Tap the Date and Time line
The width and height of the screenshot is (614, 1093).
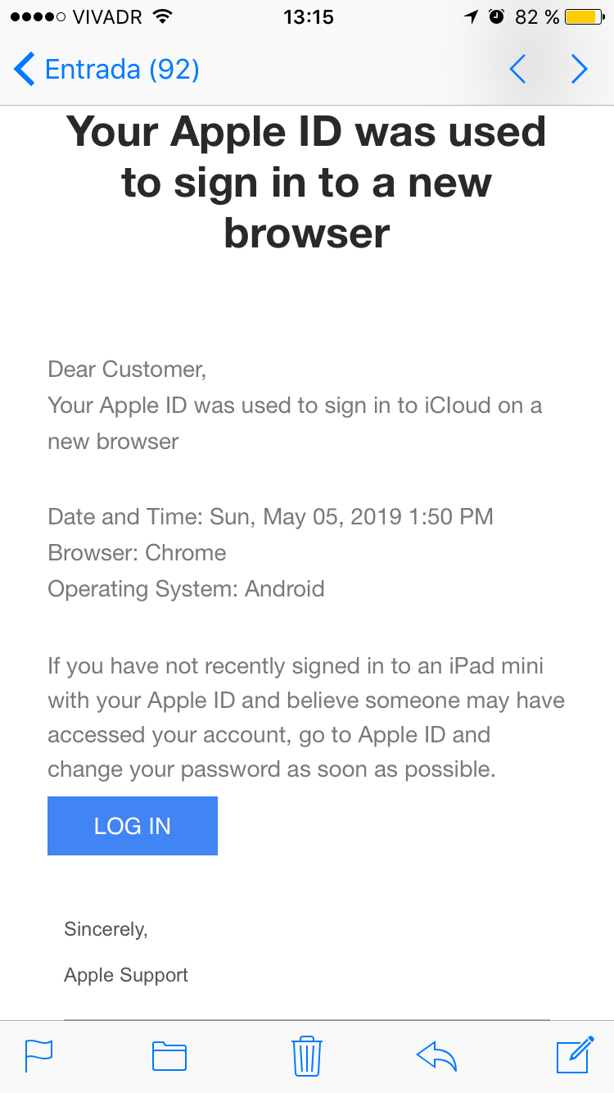click(270, 517)
